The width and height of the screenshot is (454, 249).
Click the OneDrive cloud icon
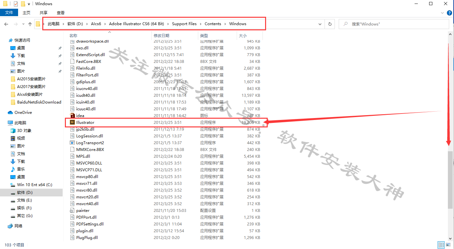[10, 113]
